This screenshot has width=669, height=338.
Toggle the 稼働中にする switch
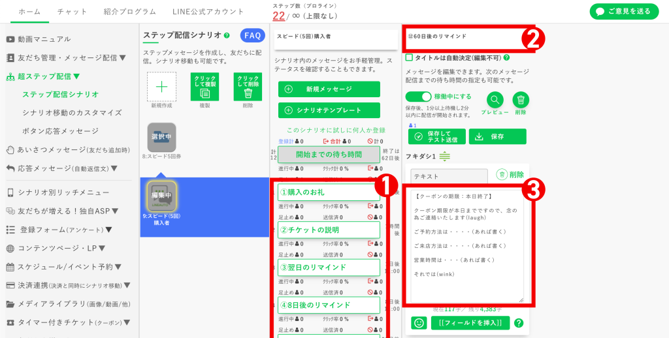point(419,97)
